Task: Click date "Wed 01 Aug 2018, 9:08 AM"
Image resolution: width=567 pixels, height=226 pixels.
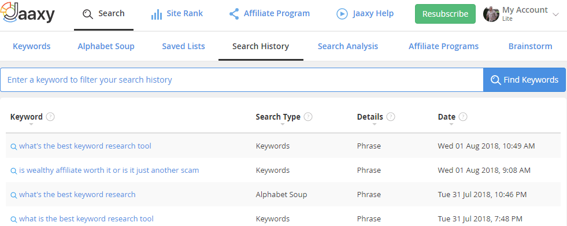Action: pos(484,170)
